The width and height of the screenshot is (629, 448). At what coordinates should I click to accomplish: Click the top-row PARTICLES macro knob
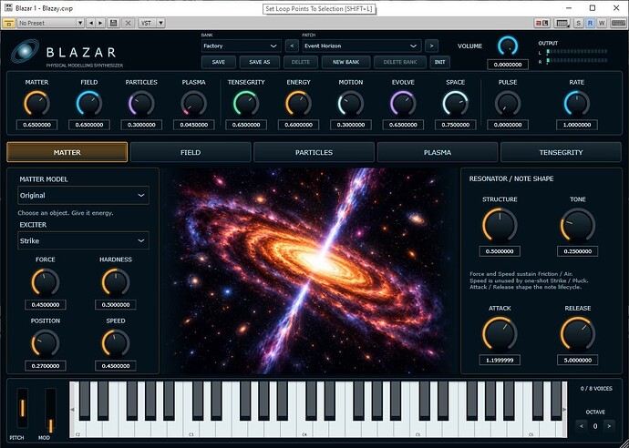pyautogui.click(x=141, y=104)
